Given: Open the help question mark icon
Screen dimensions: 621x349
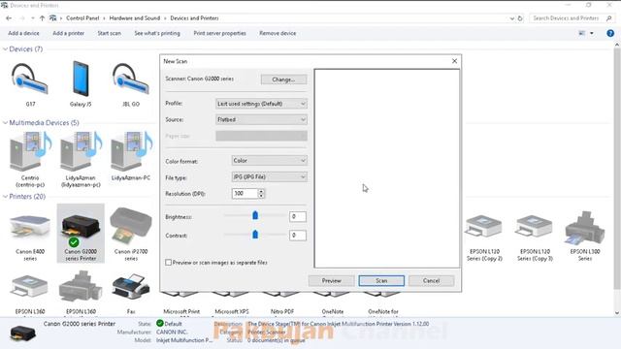Looking at the screenshot, I should (x=610, y=33).
